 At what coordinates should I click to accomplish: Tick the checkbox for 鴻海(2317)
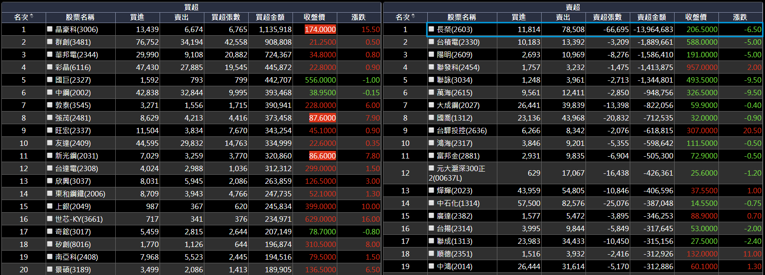click(431, 143)
